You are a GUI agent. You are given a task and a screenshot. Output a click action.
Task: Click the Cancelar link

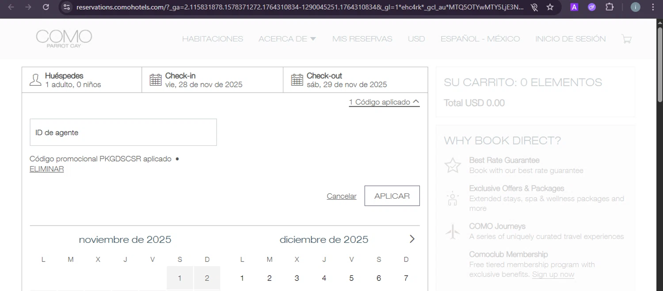tap(342, 196)
